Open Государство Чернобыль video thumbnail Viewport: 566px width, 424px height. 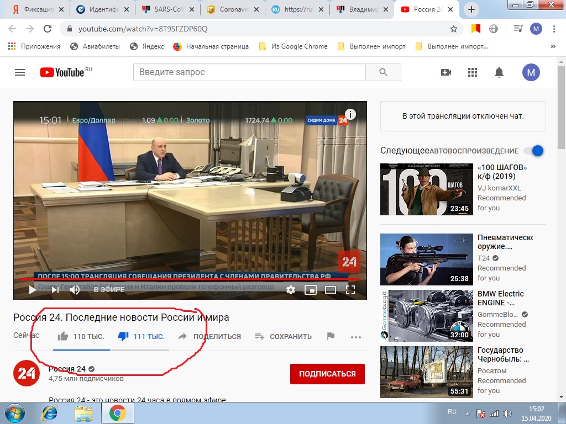pos(426,372)
